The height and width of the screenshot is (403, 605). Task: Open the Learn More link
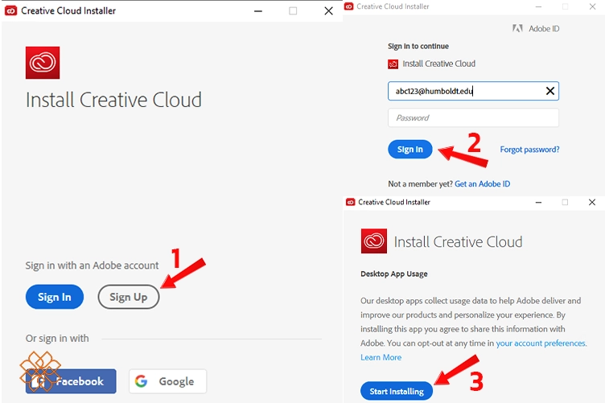coord(381,357)
